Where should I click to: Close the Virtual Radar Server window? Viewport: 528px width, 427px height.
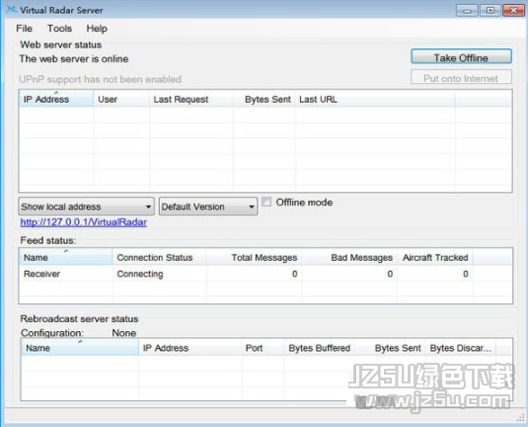pos(513,10)
